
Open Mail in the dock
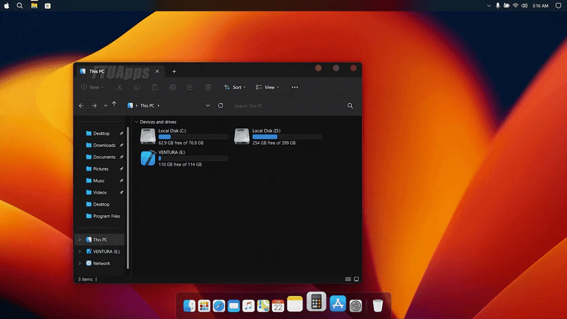click(234, 306)
